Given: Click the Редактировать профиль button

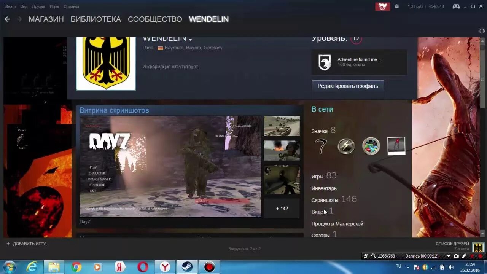Looking at the screenshot, I should tap(348, 86).
